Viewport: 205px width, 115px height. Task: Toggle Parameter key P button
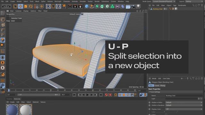tap(132, 95)
